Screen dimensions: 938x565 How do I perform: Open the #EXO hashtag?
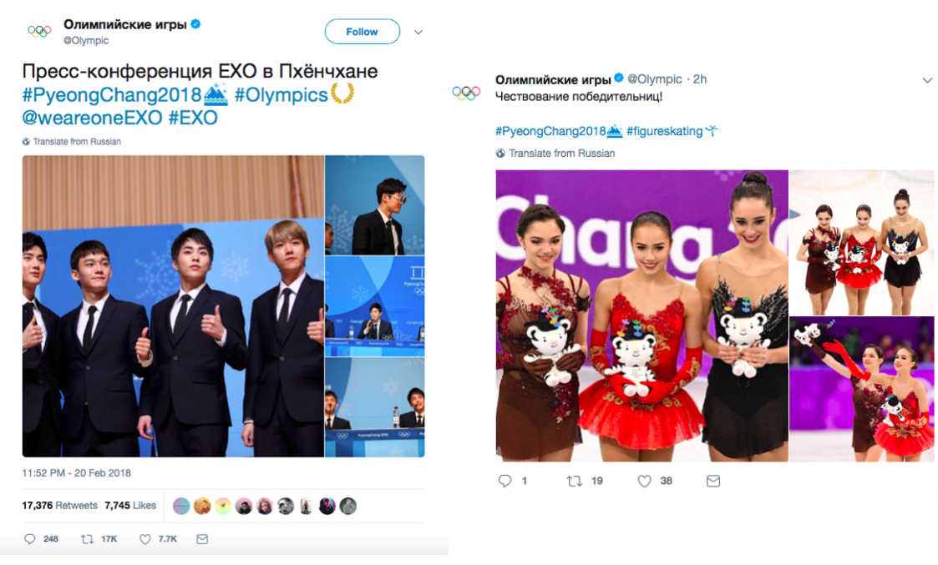coord(193,118)
